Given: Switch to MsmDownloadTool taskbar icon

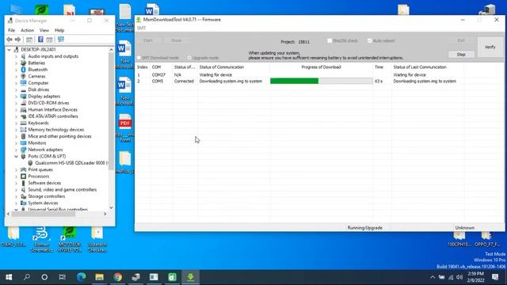Looking at the screenshot, I should (x=190, y=277).
